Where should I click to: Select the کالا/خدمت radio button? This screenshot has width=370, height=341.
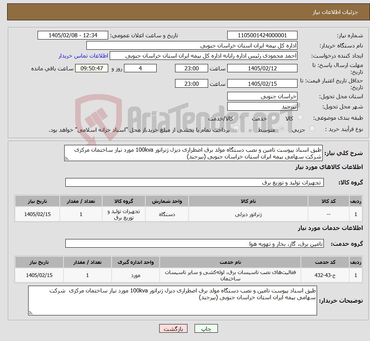[240, 117]
